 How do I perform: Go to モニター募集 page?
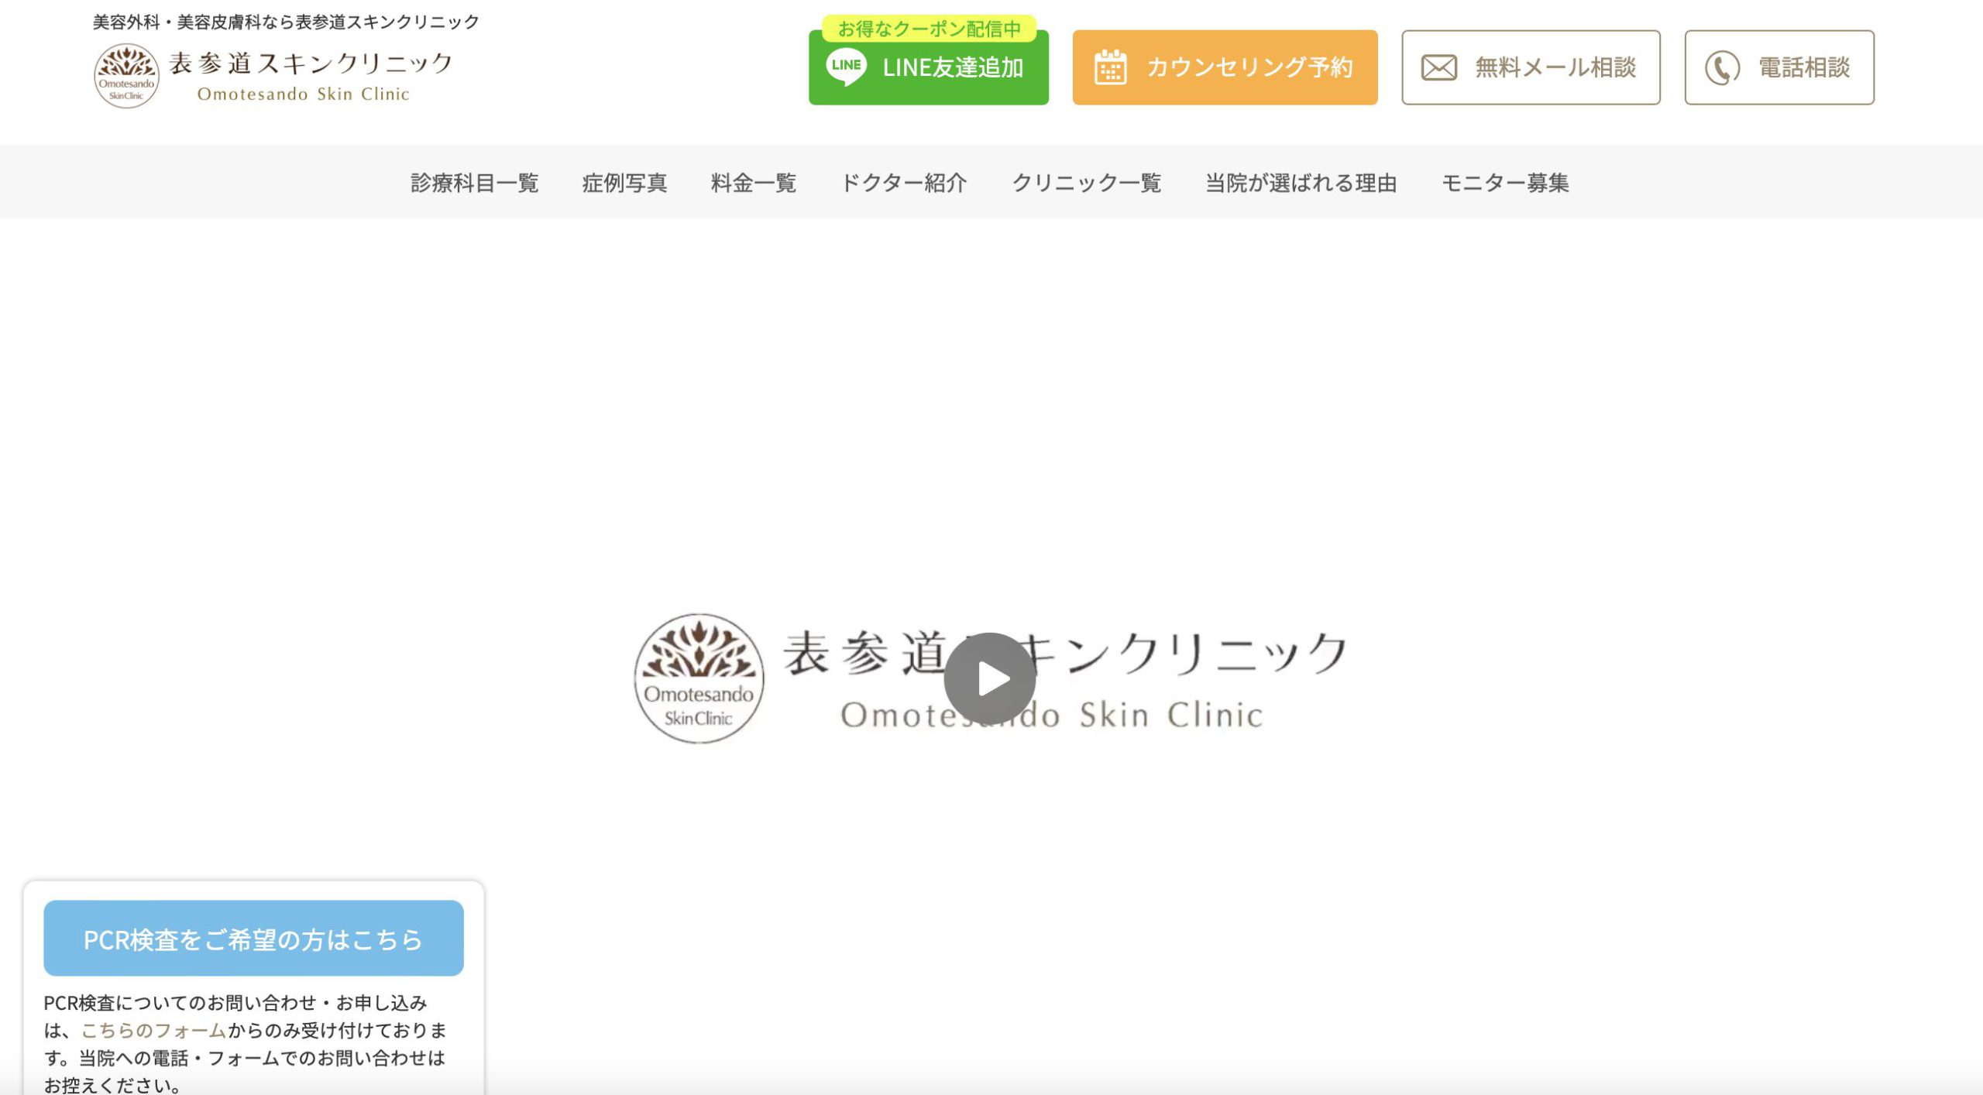coord(1504,183)
